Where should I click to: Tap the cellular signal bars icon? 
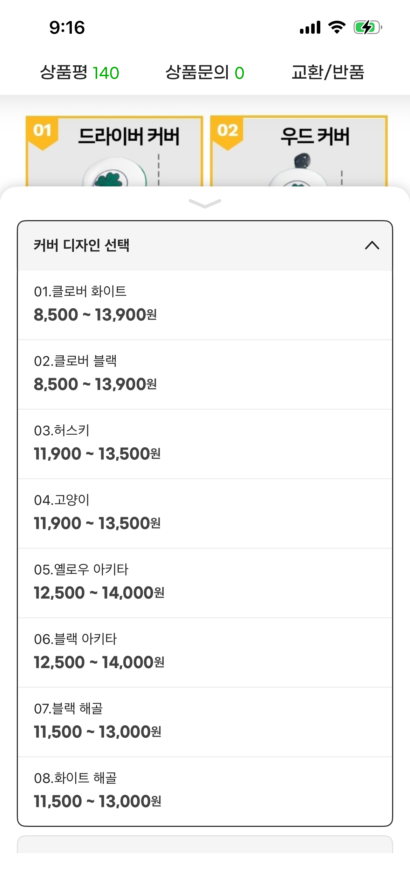[x=310, y=27]
